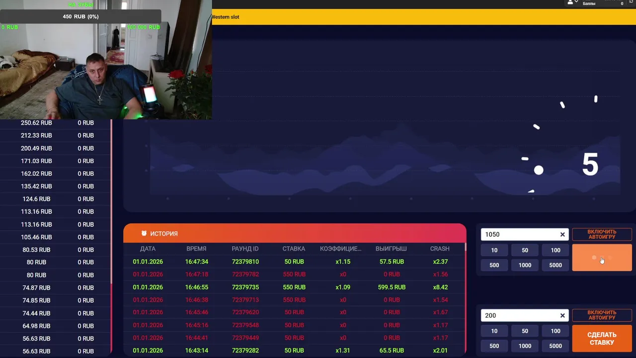Click round ID 72379620
The width and height of the screenshot is (636, 358).
click(245, 312)
